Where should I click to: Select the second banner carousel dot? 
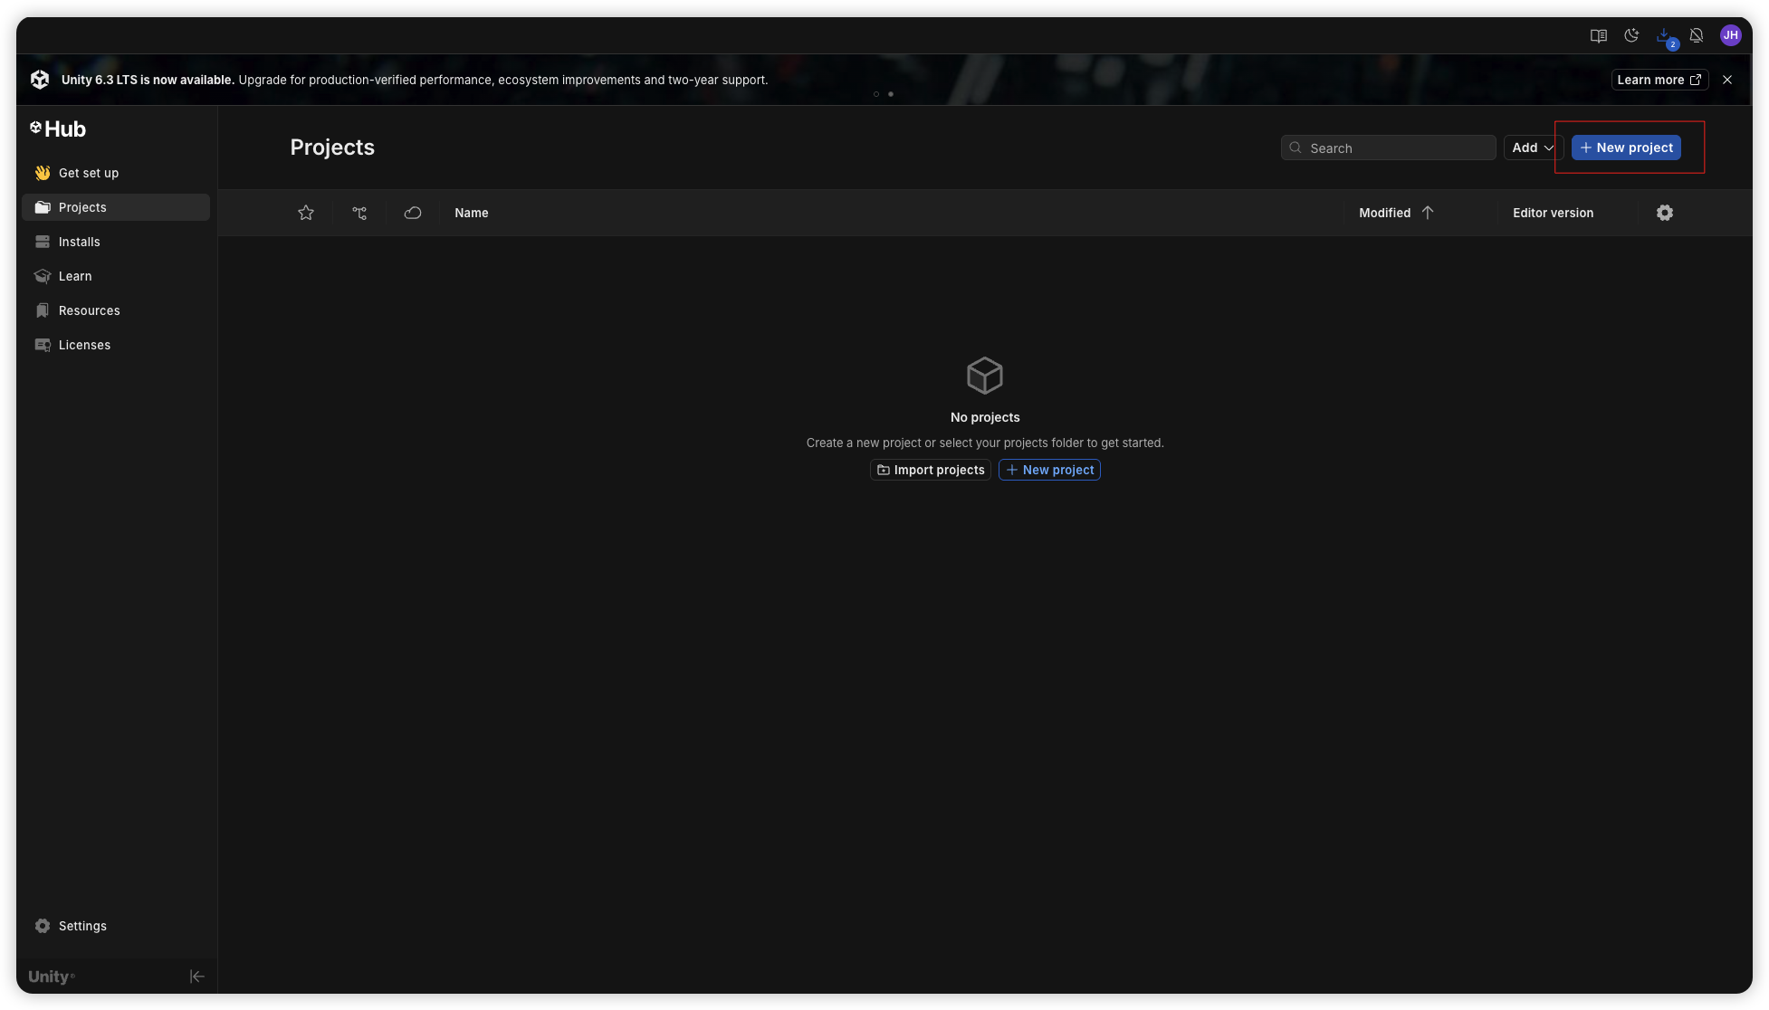click(x=891, y=94)
